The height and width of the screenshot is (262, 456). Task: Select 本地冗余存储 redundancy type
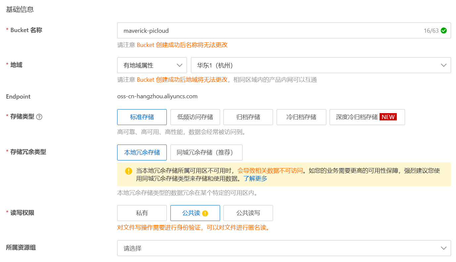[x=142, y=153]
